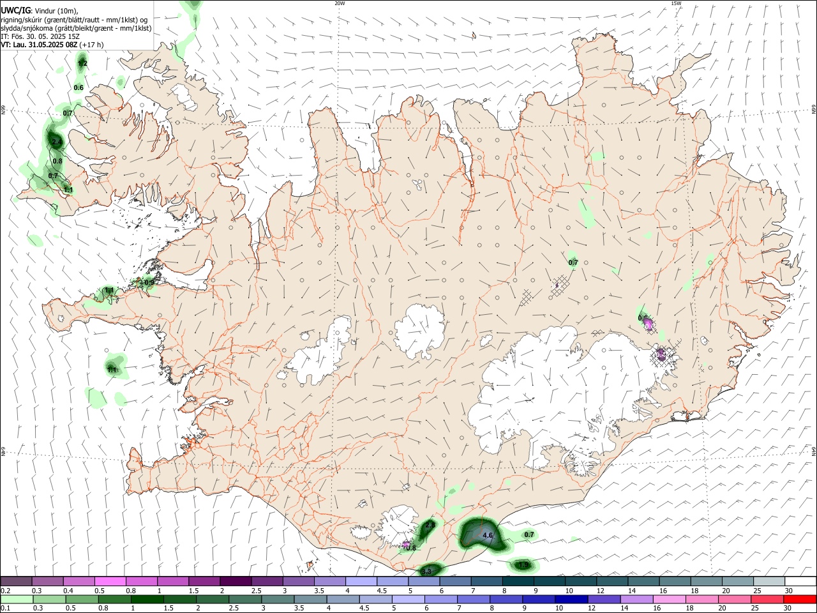Click the green rain cell labeled 1.9
817x613 pixels.
[523, 565]
